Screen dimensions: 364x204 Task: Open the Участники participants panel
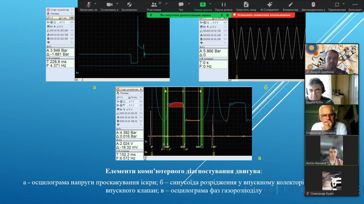click(x=154, y=5)
